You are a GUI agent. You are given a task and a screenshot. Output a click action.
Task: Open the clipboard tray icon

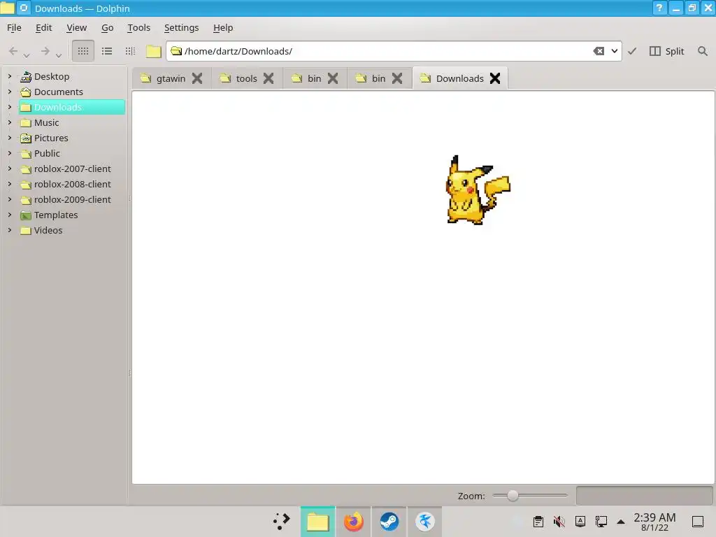[x=538, y=522]
